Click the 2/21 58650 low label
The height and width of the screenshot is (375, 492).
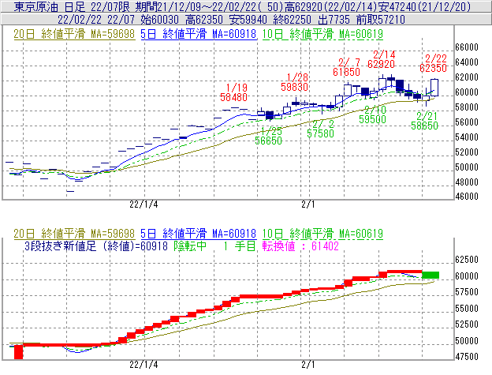click(x=424, y=121)
